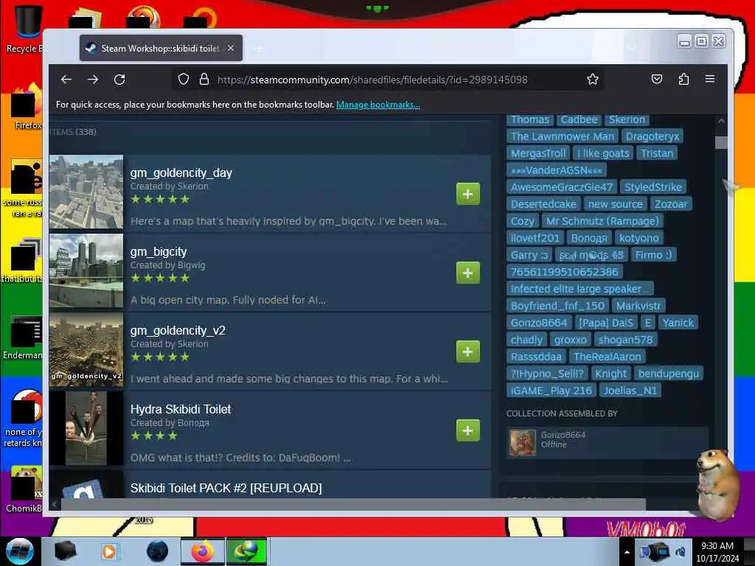This screenshot has height=566, width=755.
Task: Open the AwesomeGraczGie47 creator tag
Action: coord(562,186)
